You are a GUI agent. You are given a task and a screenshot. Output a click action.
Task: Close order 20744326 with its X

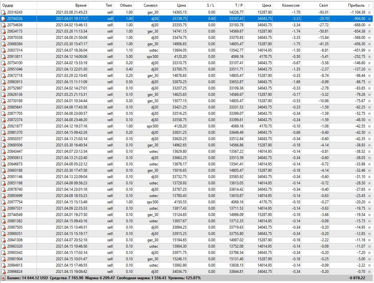[369, 18]
